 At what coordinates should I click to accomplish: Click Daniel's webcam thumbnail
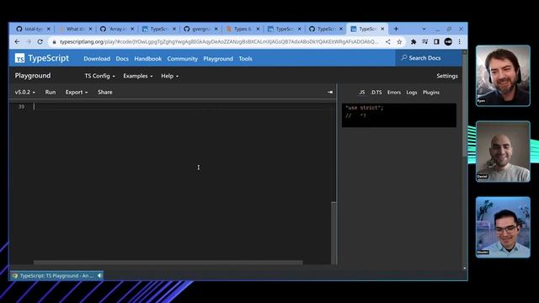coord(503,151)
